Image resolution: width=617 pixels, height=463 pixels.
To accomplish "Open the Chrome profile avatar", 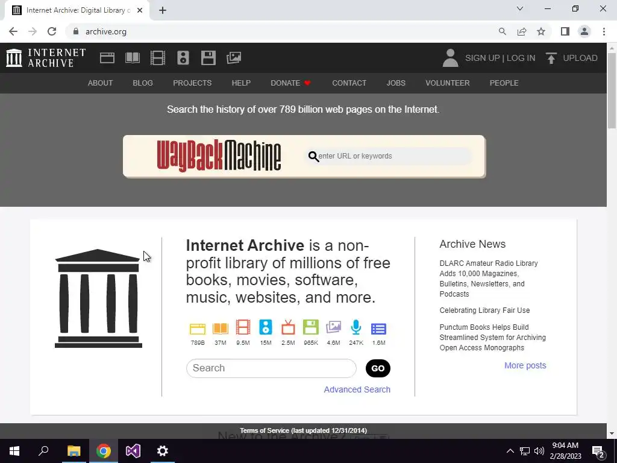I will point(584,31).
